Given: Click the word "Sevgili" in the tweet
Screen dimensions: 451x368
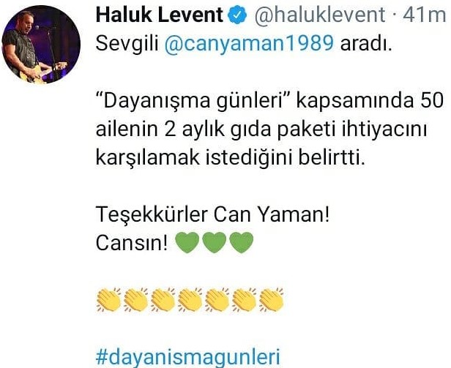Looking at the screenshot, I should coord(127,45).
